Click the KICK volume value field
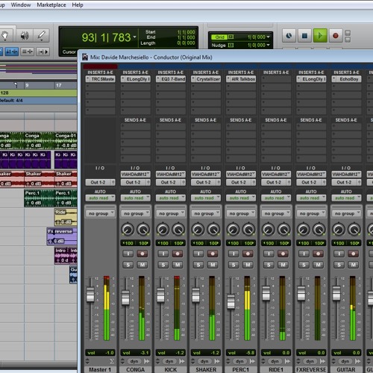This screenshot has width=373, height=373. point(171,353)
